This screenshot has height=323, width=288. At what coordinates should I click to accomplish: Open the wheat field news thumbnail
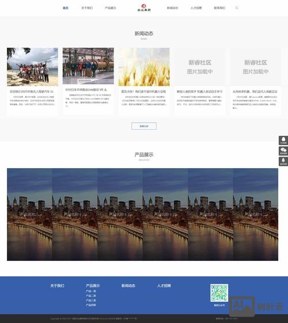point(144,67)
